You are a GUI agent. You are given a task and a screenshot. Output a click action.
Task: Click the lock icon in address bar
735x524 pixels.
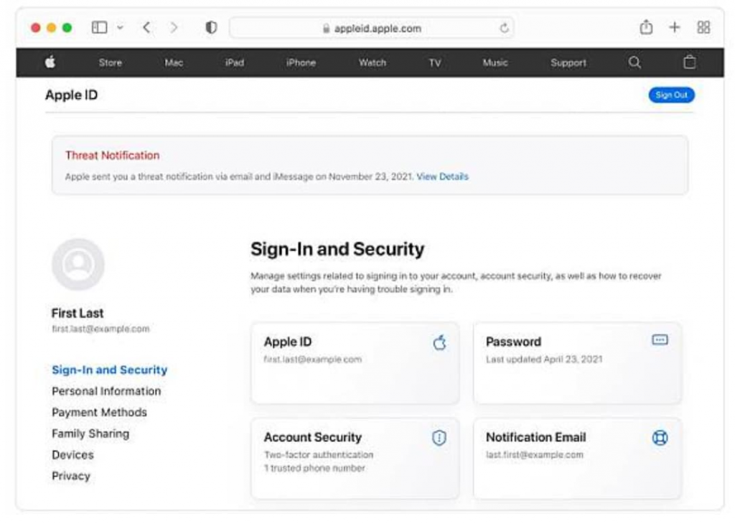pos(327,29)
